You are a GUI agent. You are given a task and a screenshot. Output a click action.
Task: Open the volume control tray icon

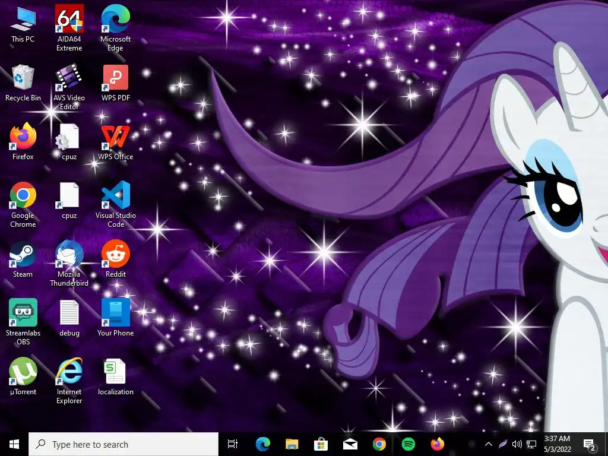point(517,444)
